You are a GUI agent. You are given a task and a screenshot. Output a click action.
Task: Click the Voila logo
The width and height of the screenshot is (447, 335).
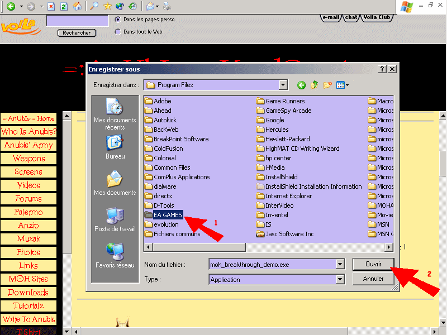coord(20,26)
